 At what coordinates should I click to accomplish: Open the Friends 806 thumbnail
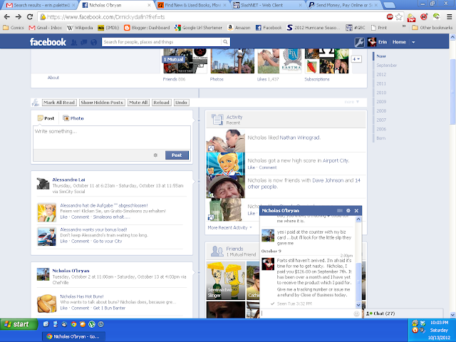tap(185, 61)
